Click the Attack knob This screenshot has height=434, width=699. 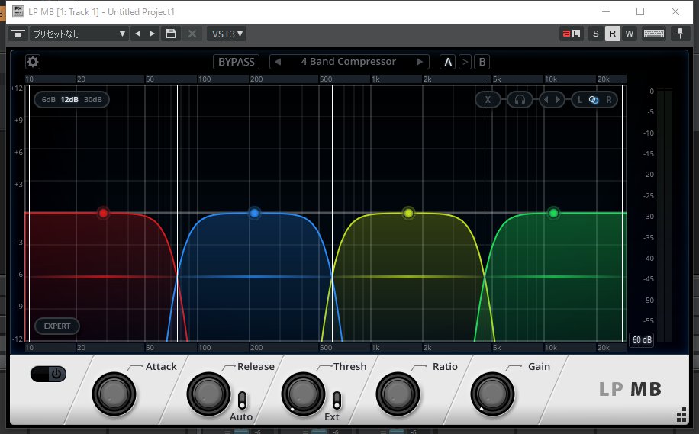[114, 394]
